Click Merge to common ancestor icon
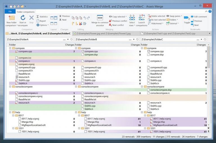Screen dimensions: 216x143 [100, 18]
